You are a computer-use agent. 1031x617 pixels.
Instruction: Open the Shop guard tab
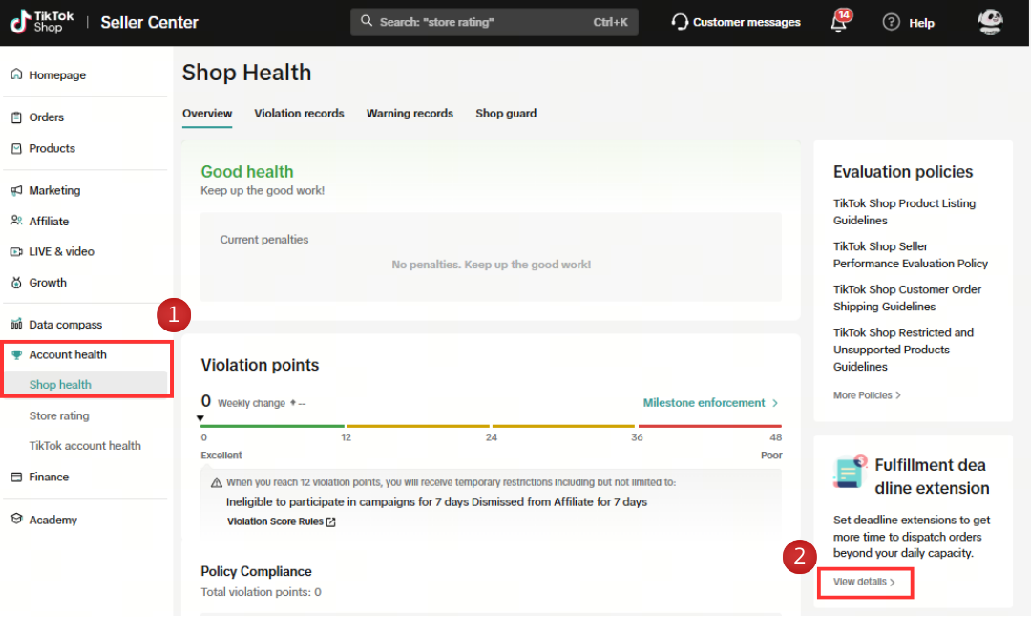pyautogui.click(x=506, y=114)
